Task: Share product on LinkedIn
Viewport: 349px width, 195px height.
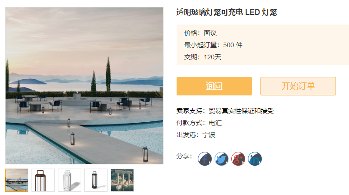Action: (x=255, y=159)
